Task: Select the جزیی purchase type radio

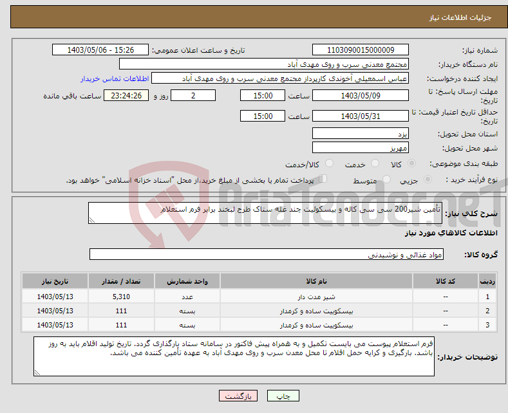Action: [428, 179]
